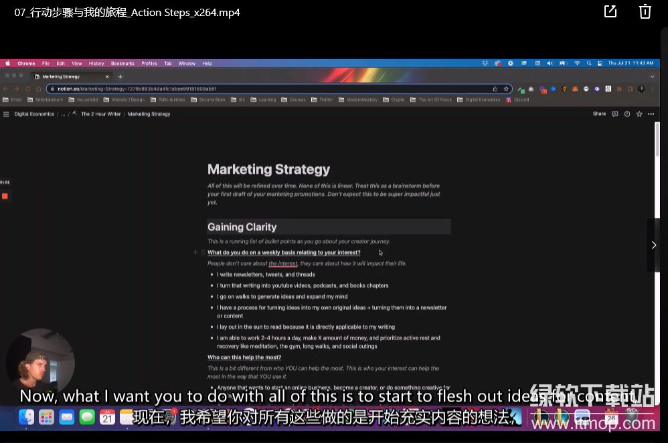Click the trash delete icon at top right

point(645,11)
